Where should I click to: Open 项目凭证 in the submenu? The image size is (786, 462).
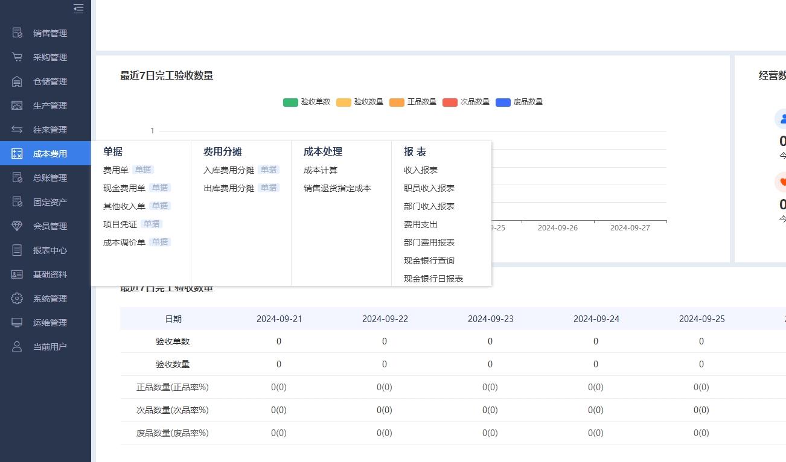coord(120,224)
